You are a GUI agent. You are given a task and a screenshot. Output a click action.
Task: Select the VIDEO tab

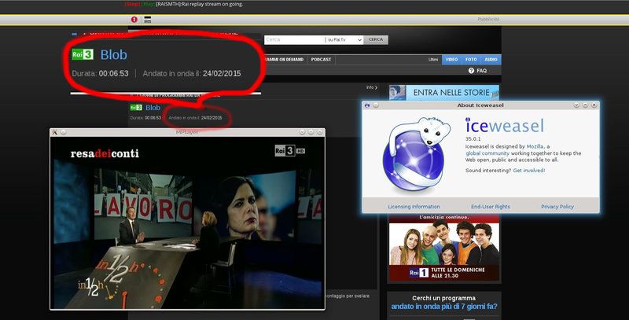tap(452, 59)
